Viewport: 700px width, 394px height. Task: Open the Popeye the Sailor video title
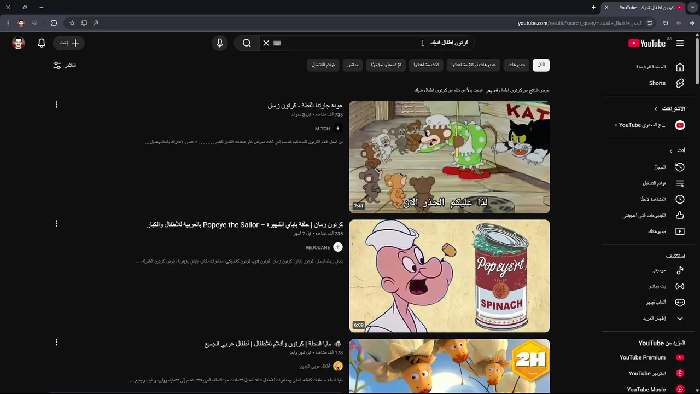coord(245,225)
